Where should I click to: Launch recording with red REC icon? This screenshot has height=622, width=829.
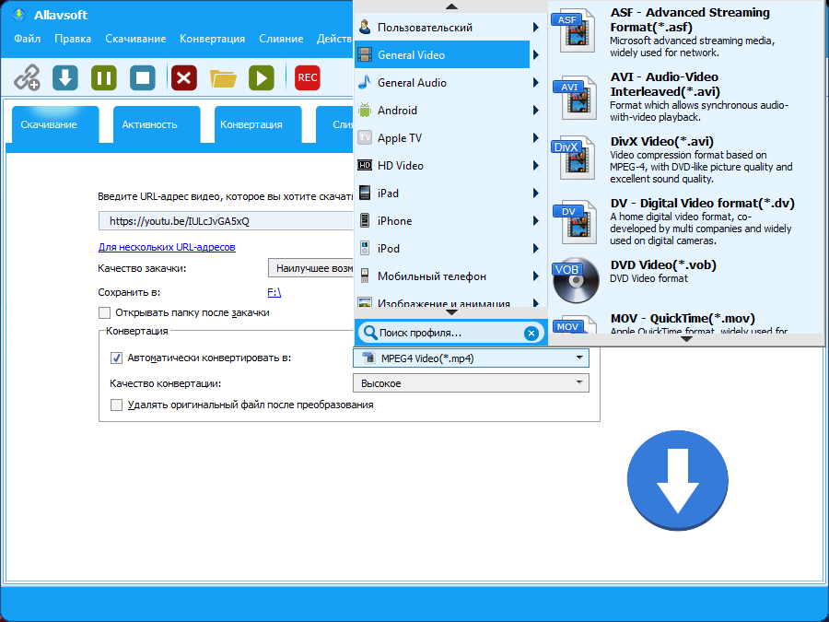[307, 77]
